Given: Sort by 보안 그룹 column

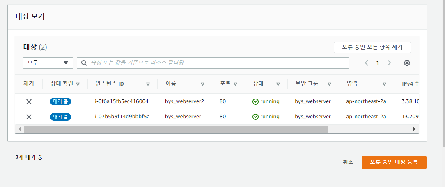Looking at the screenshot, I should click(x=329, y=84).
